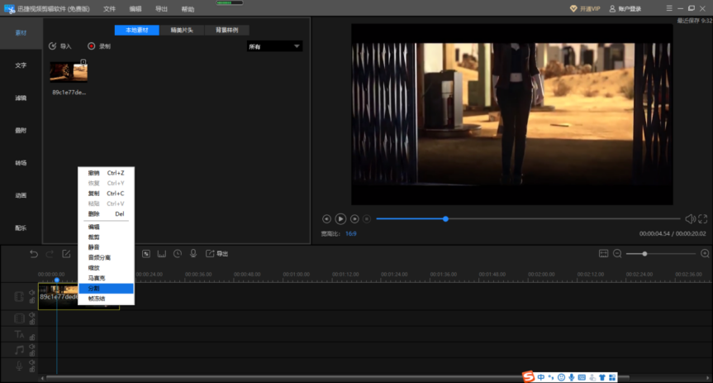Click the timeline zoom in magnifier
713x383 pixels.
(x=705, y=254)
